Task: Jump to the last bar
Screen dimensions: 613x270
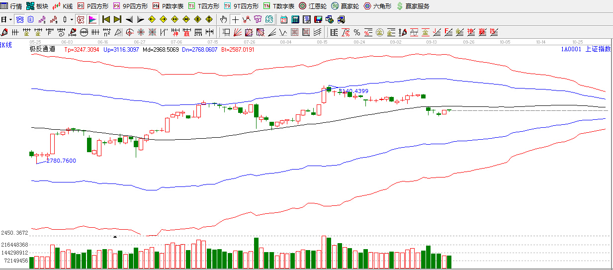Action: (117, 20)
